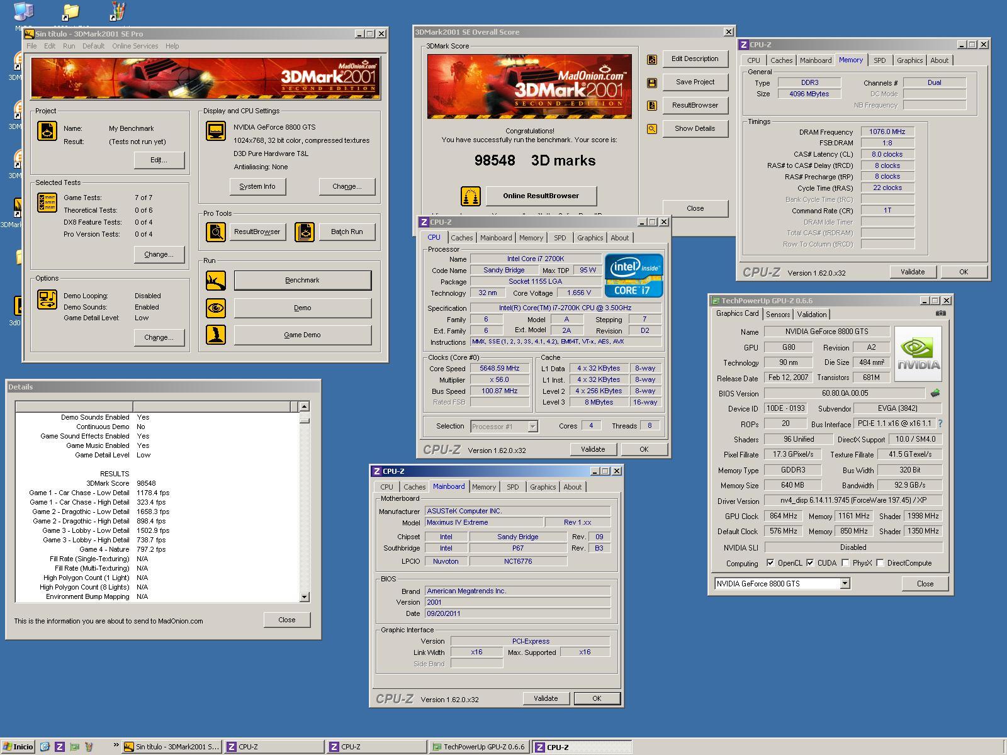
Task: Open the Processor #1 selection dropdown
Action: [x=532, y=427]
